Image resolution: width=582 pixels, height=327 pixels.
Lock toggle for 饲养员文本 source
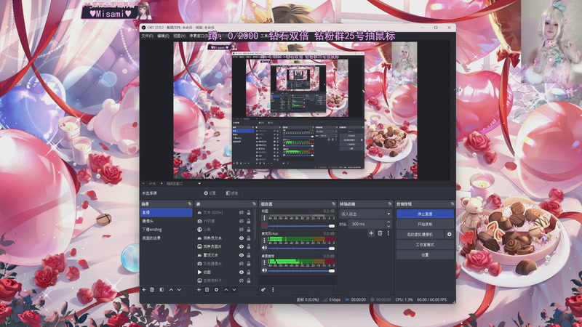coord(249,238)
